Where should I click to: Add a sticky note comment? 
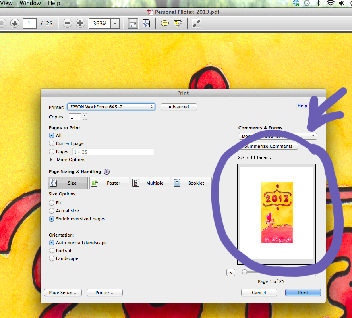[x=164, y=23]
